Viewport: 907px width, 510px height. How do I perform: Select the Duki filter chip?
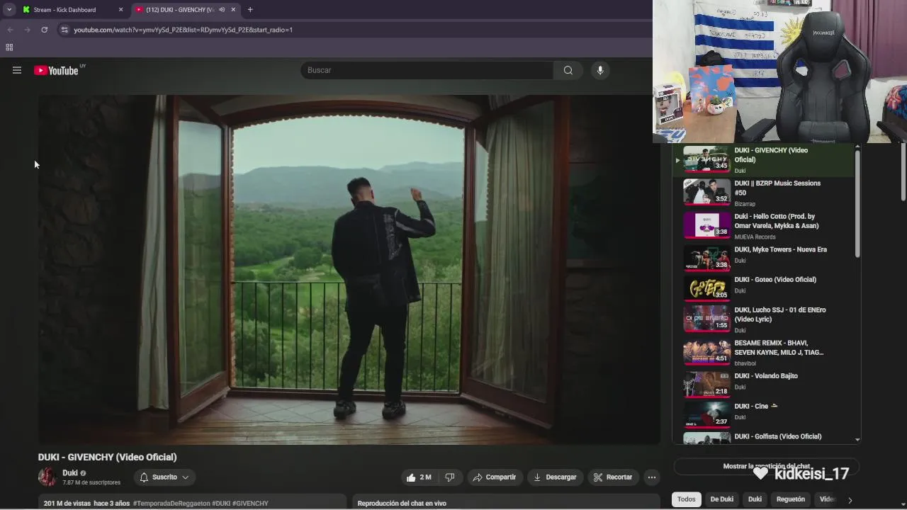tap(755, 499)
